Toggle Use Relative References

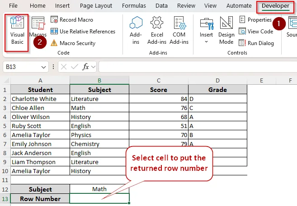83,32
